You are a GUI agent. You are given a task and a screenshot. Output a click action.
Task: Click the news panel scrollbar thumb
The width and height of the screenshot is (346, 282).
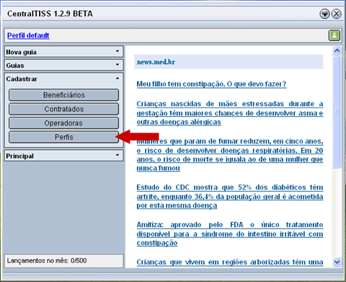click(337, 112)
